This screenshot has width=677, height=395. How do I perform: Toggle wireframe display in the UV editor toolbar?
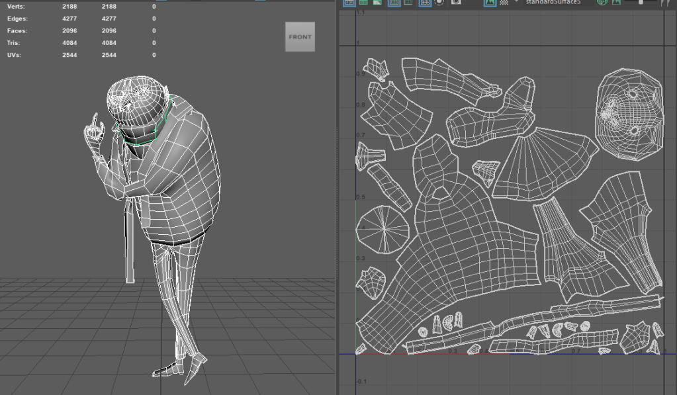click(348, 2)
